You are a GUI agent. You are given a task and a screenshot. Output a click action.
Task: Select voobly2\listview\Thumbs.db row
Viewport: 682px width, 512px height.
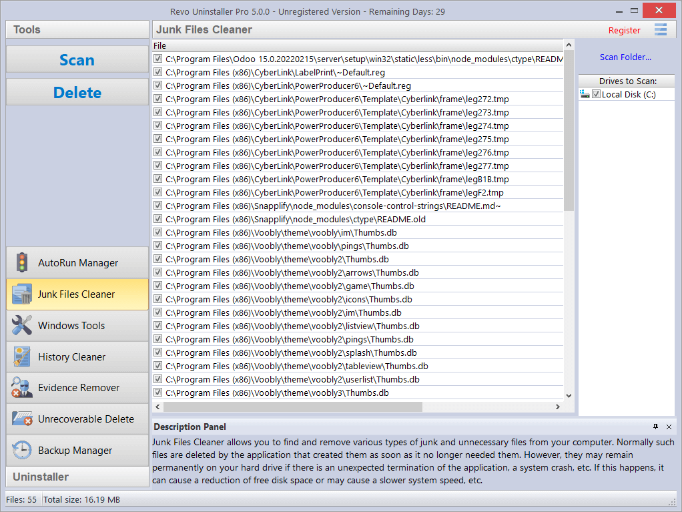point(358,326)
